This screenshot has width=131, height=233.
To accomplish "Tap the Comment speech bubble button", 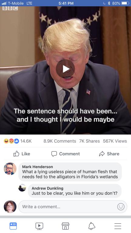I will pyautogui.click(x=65, y=154).
